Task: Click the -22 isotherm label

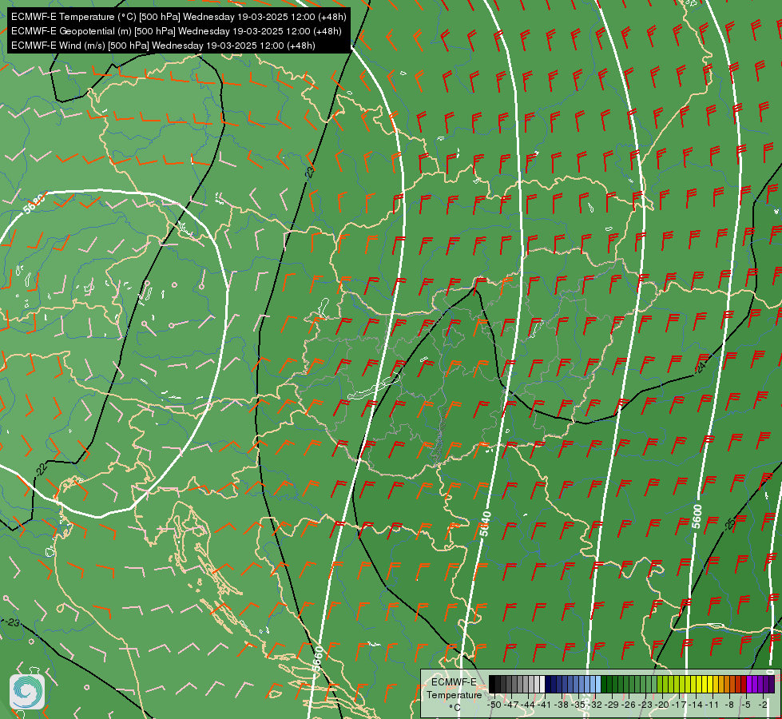Action: (41, 468)
